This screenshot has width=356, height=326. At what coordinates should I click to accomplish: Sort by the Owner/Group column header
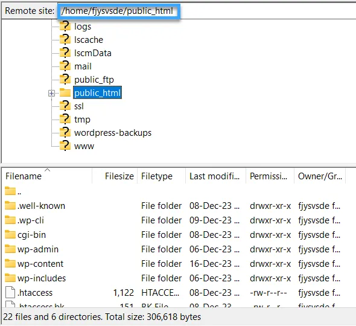pyautogui.click(x=320, y=176)
